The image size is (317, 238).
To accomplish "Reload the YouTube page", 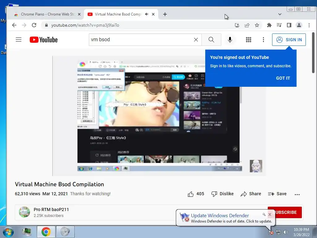I will click(x=34, y=25).
